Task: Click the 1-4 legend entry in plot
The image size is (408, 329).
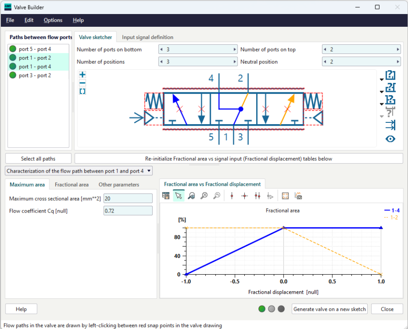Action: (x=392, y=210)
